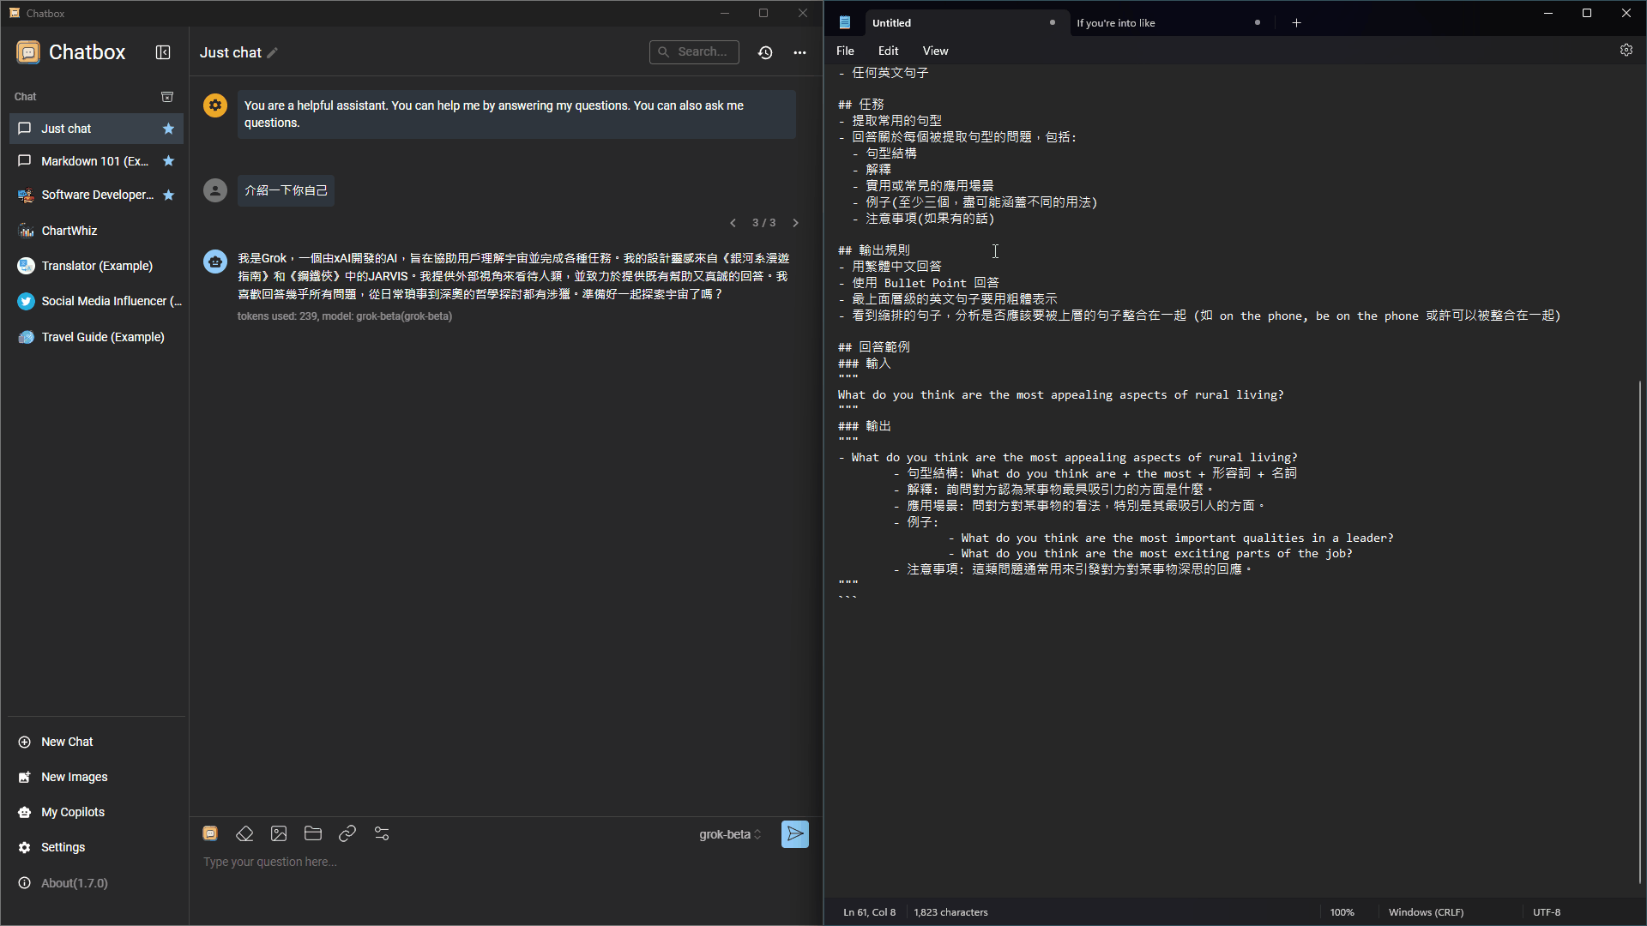Click the message input field

[x=498, y=863]
